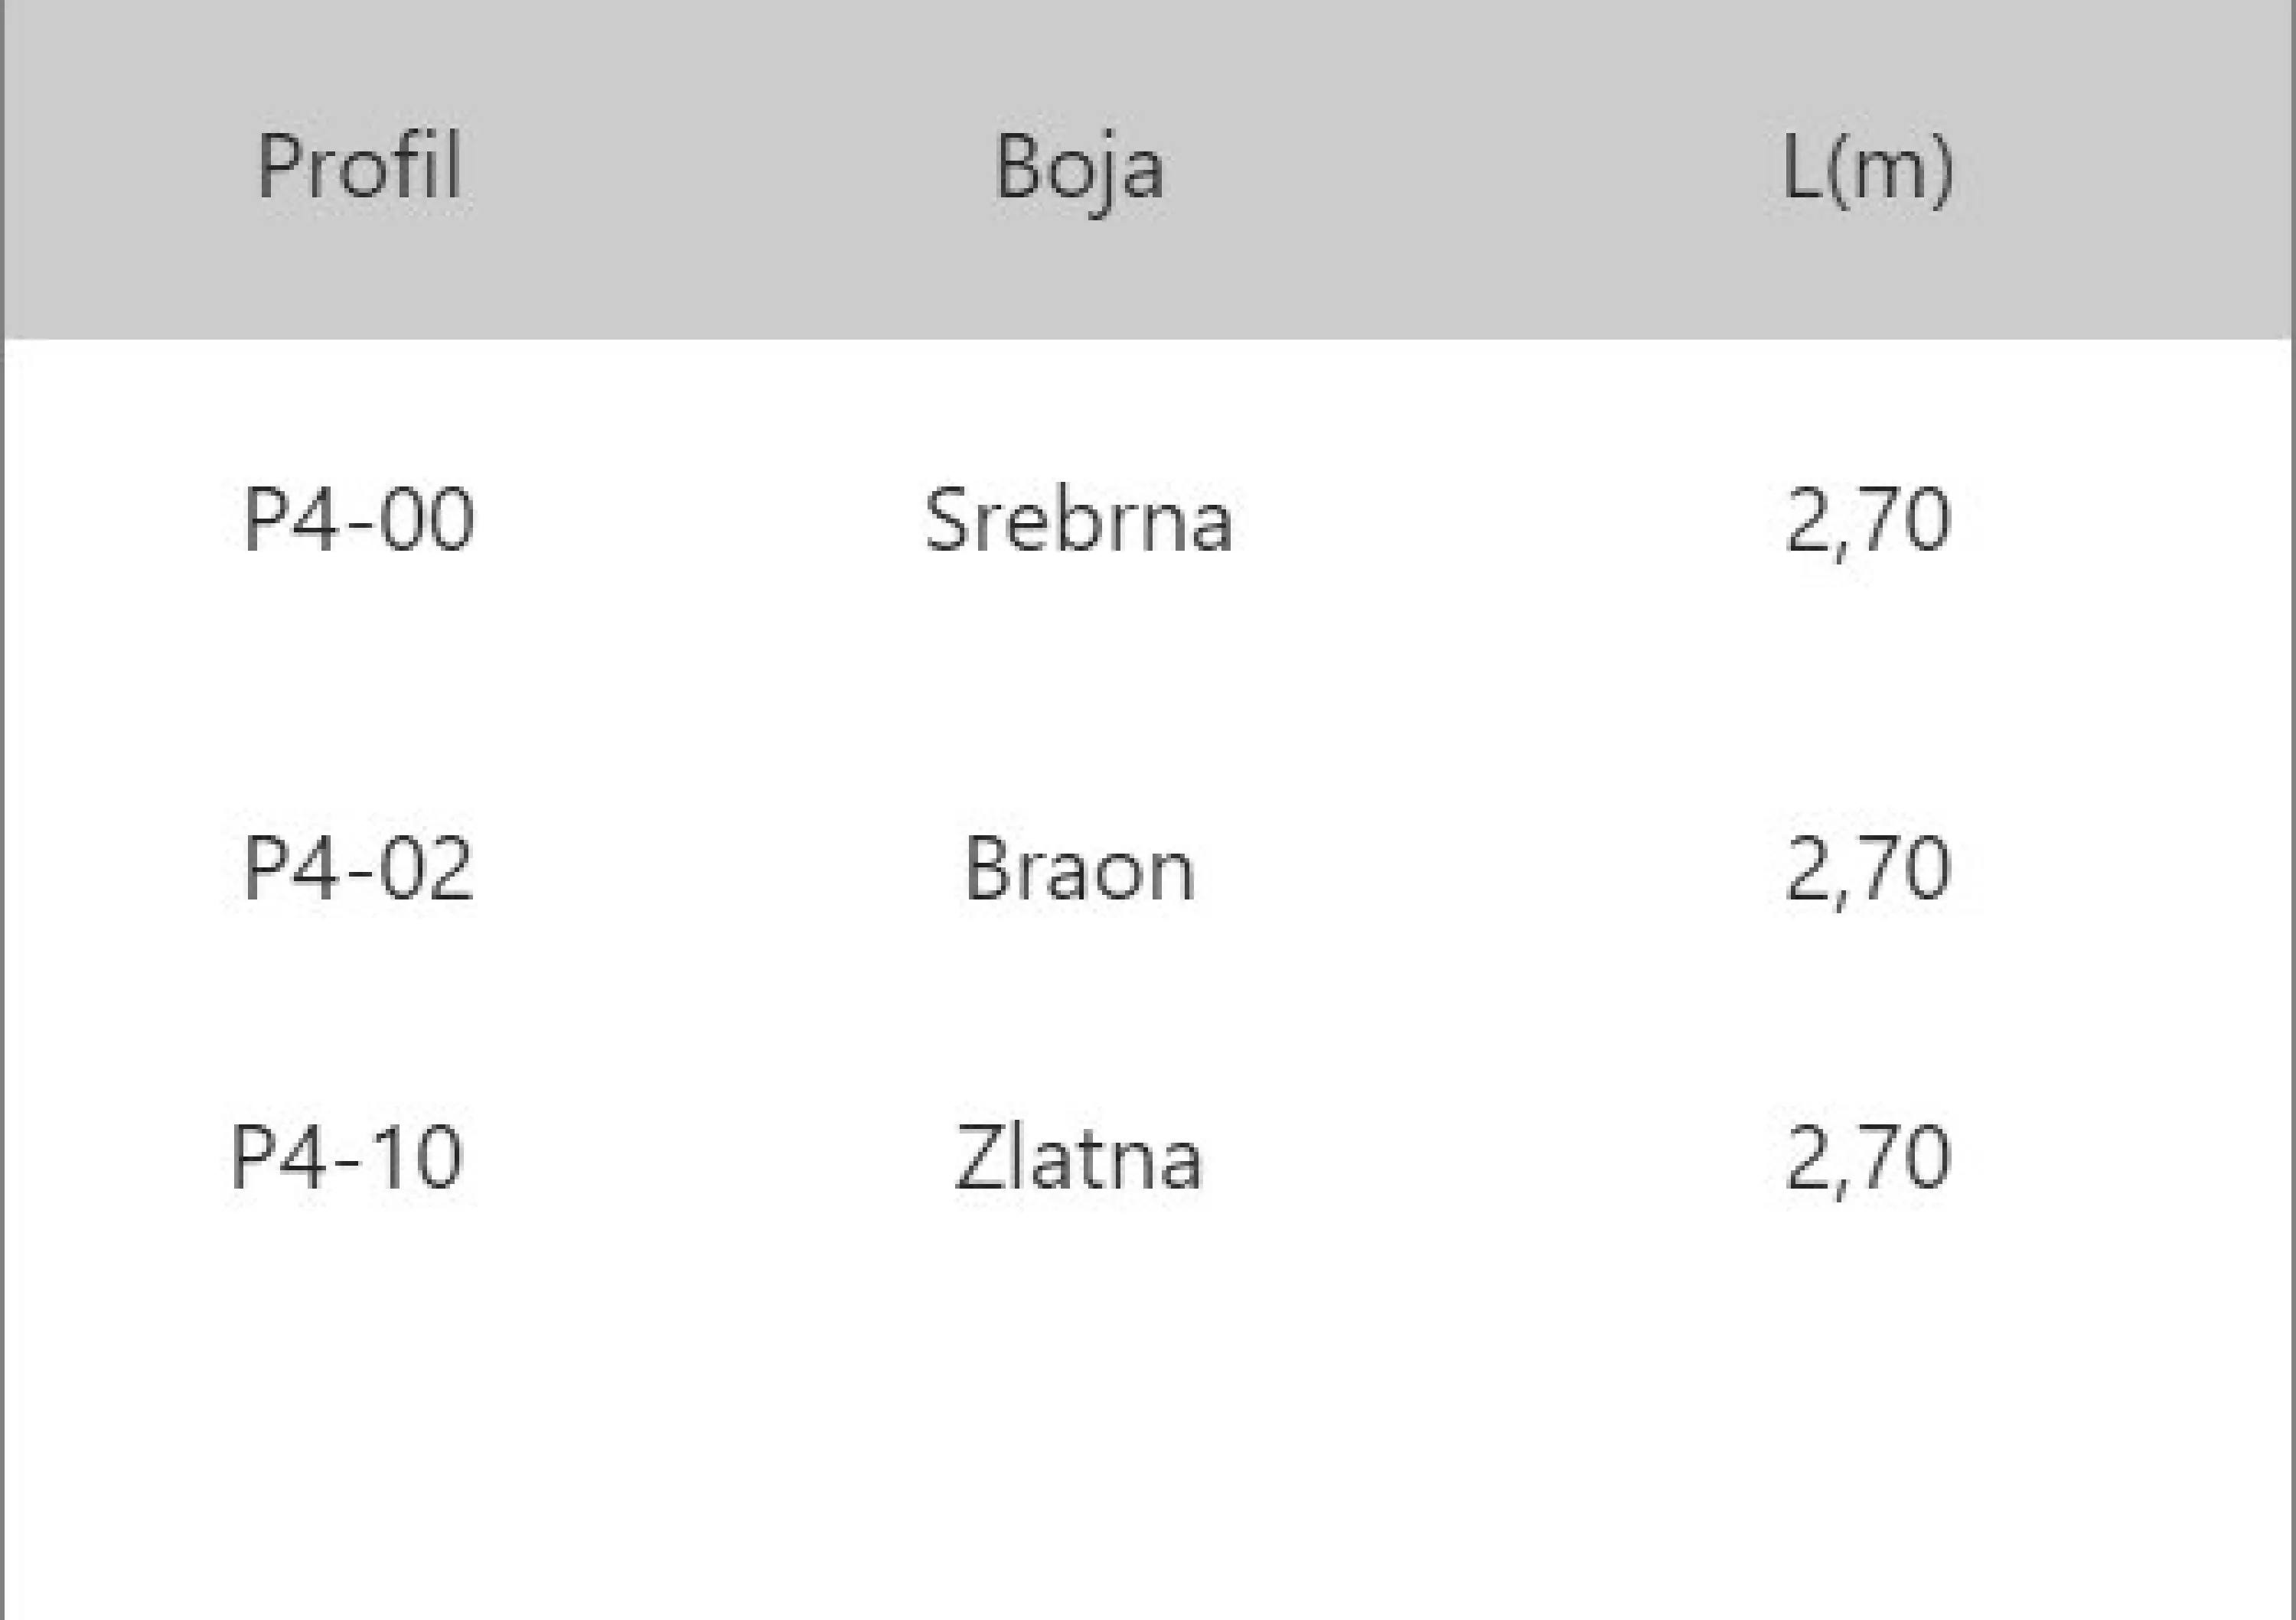Click the 2,70 length in Zlatna row
The image size is (2296, 1620).
[x=1868, y=1160]
